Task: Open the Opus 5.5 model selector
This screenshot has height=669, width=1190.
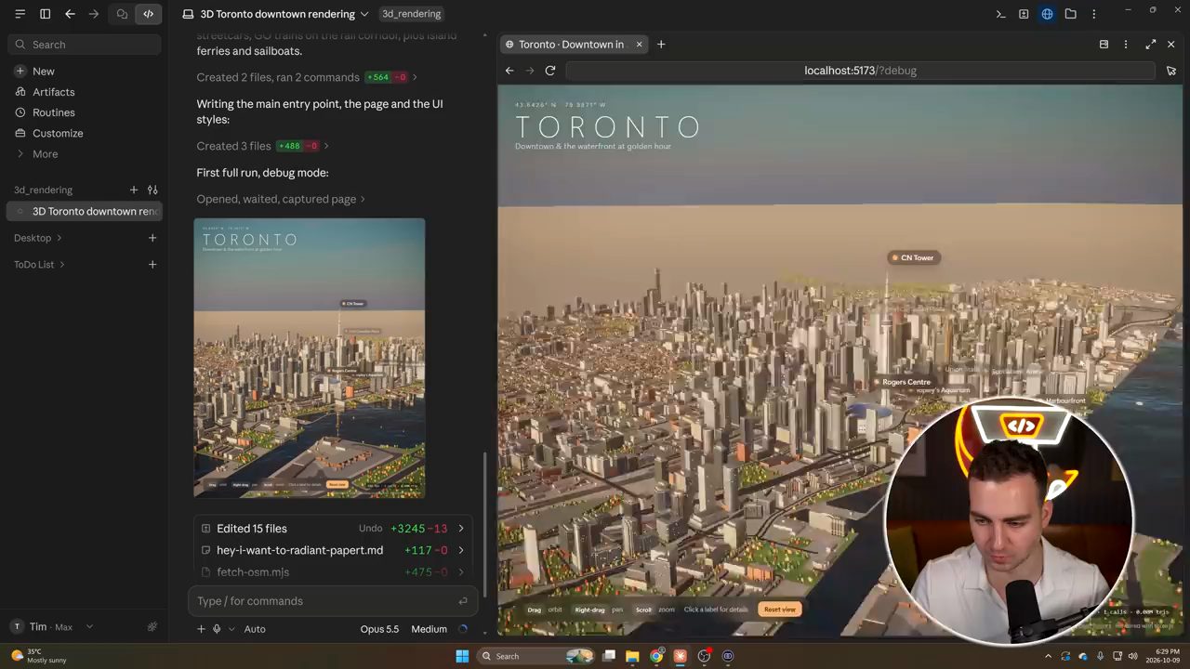Action: click(379, 629)
